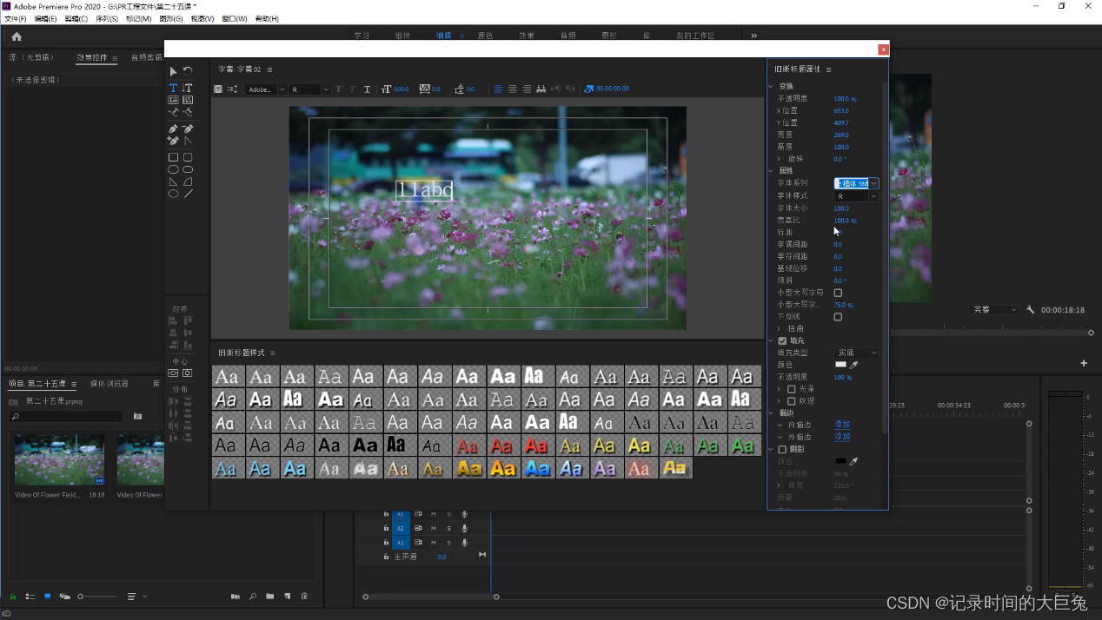Click the white fill color swatch

pyautogui.click(x=840, y=365)
